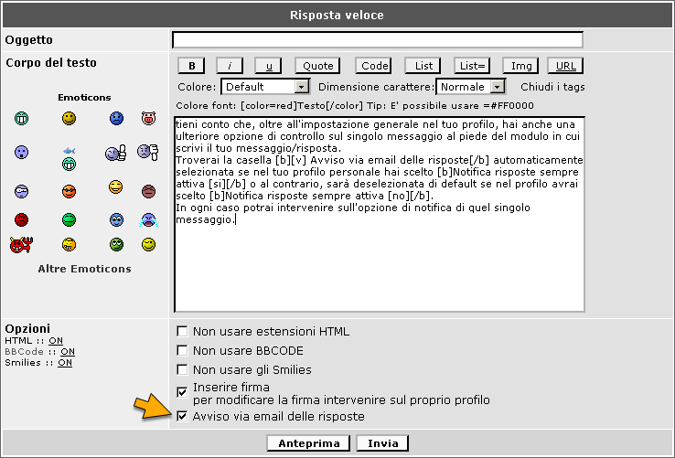This screenshot has width=675, height=458.
Task: Click 'Chiudi i tags' link
Action: 552,87
